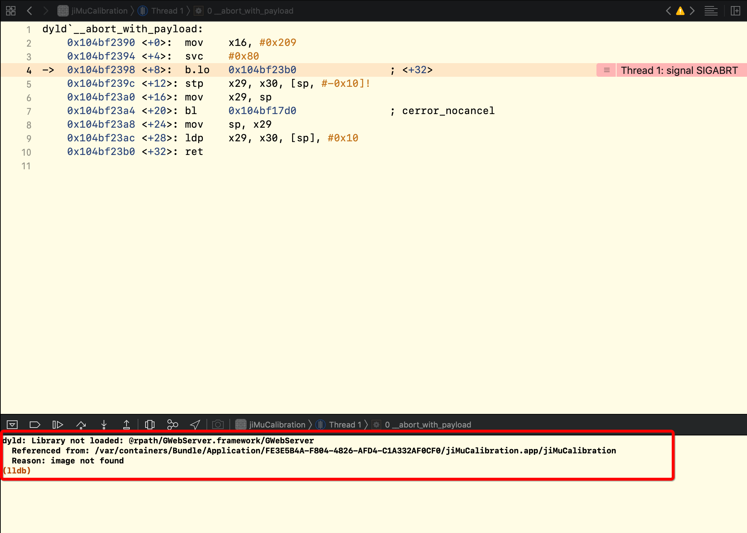The height and width of the screenshot is (533, 747).
Task: Select Thread 1 in the debug bar
Action: pyautogui.click(x=339, y=425)
